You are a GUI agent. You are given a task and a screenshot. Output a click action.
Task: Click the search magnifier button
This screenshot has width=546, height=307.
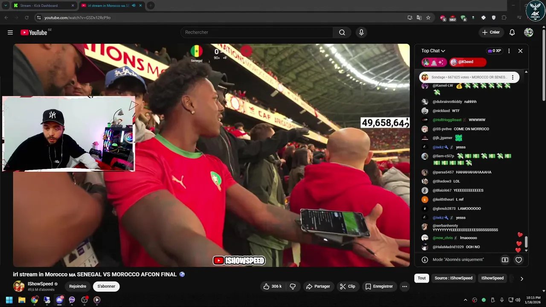click(342, 32)
